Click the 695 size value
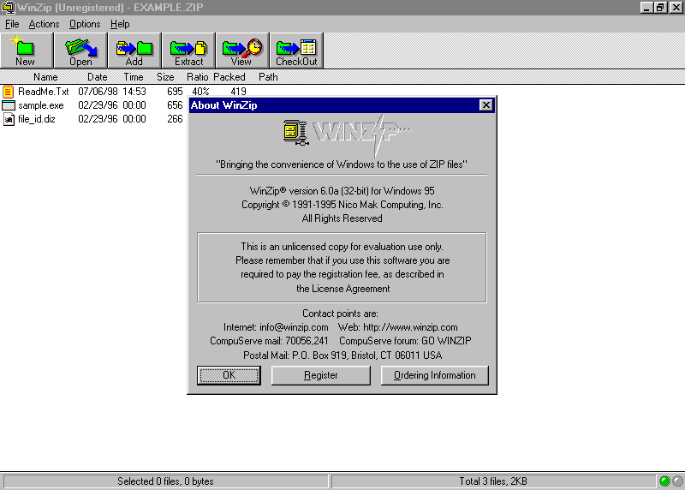 point(175,92)
